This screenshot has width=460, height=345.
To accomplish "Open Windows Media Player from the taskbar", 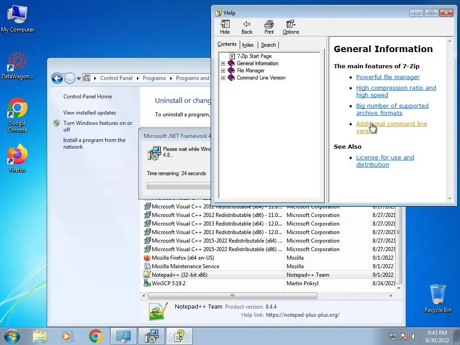I will [x=67, y=336].
